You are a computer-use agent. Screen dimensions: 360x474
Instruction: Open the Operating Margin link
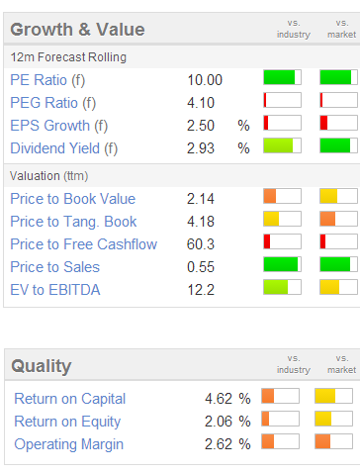[x=68, y=444]
